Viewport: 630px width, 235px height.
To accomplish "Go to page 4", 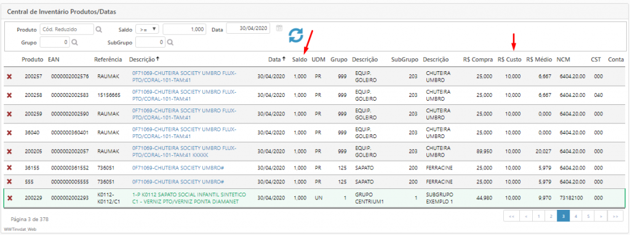I will pyautogui.click(x=576, y=216).
